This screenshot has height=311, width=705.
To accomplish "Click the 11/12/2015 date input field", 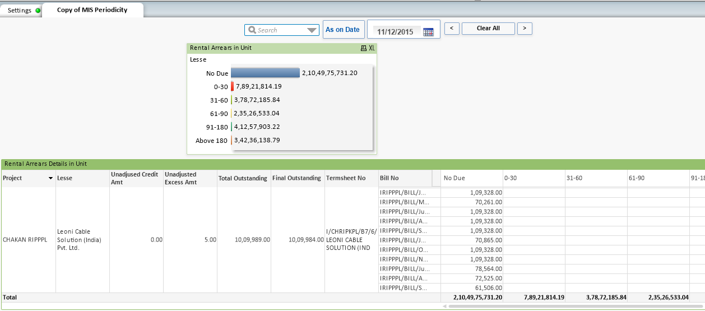I will [x=395, y=32].
